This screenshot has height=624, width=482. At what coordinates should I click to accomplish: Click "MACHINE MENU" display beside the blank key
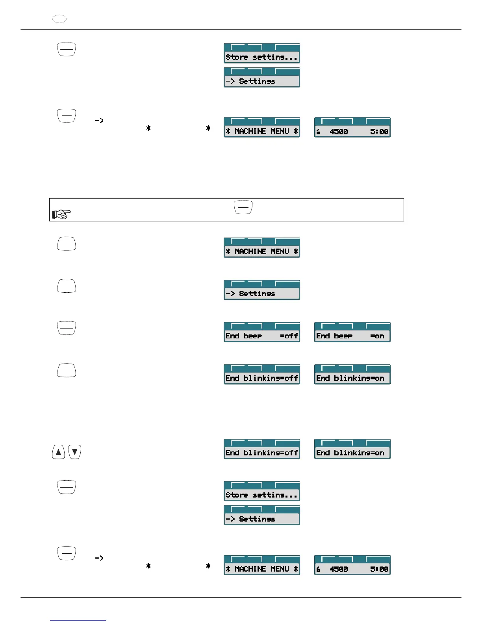tap(262, 248)
